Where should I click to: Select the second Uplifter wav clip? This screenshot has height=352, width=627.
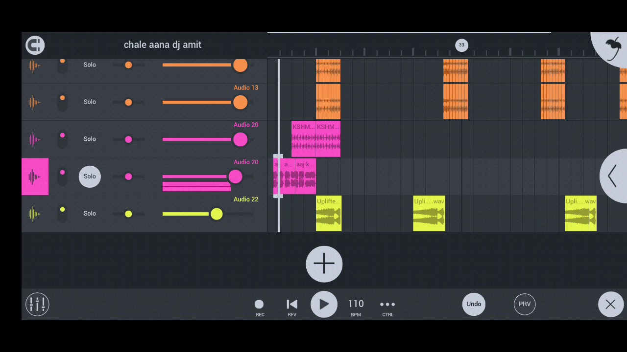click(x=429, y=214)
